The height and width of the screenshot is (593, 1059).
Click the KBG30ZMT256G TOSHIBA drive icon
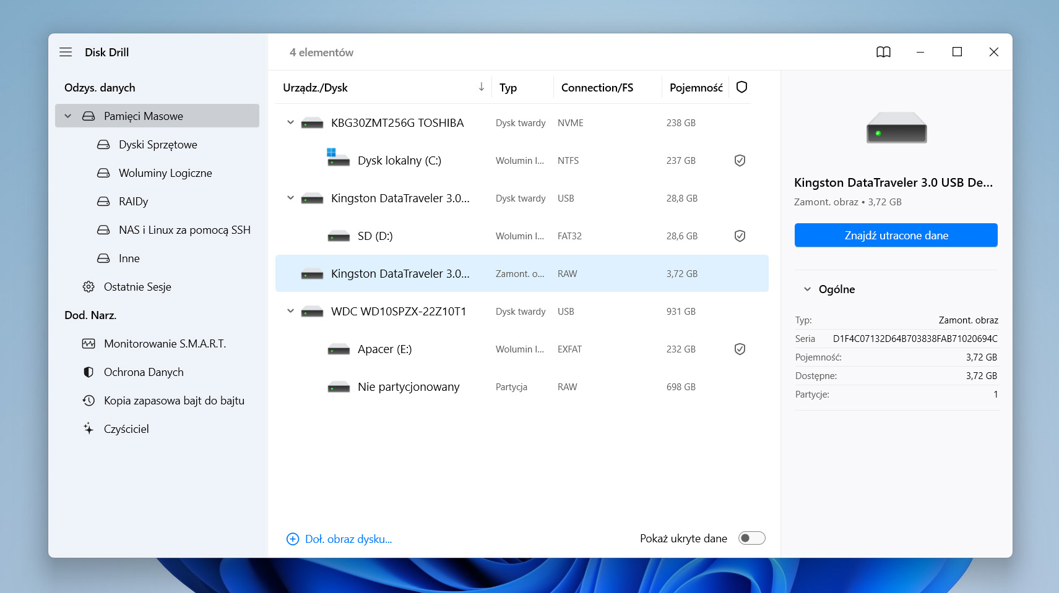(312, 123)
